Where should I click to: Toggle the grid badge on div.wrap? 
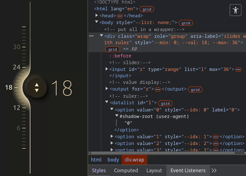[x=113, y=49]
